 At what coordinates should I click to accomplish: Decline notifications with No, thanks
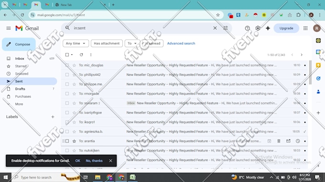[94, 161]
